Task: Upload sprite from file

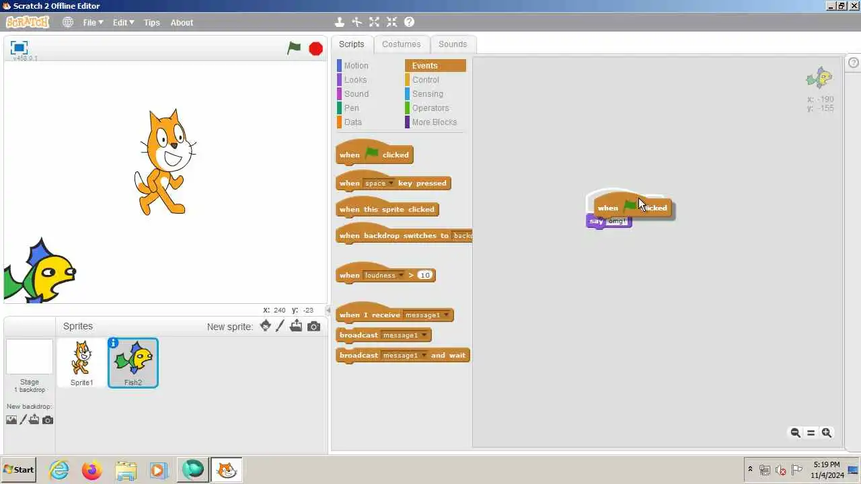Action: click(296, 326)
